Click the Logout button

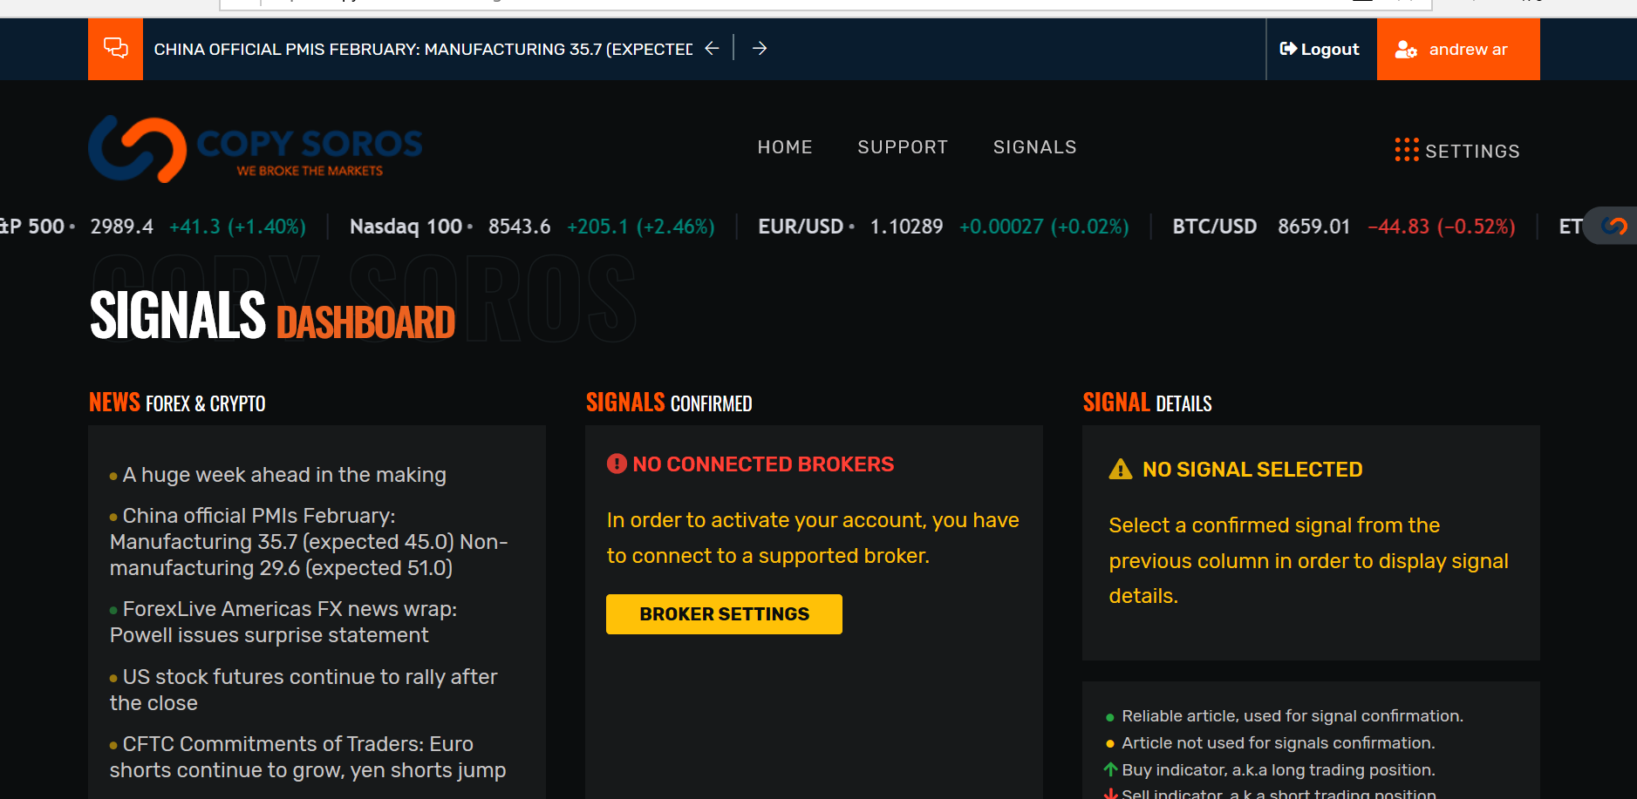(x=1320, y=50)
